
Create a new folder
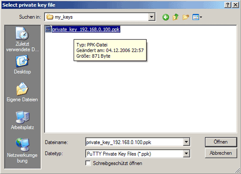[186, 17]
